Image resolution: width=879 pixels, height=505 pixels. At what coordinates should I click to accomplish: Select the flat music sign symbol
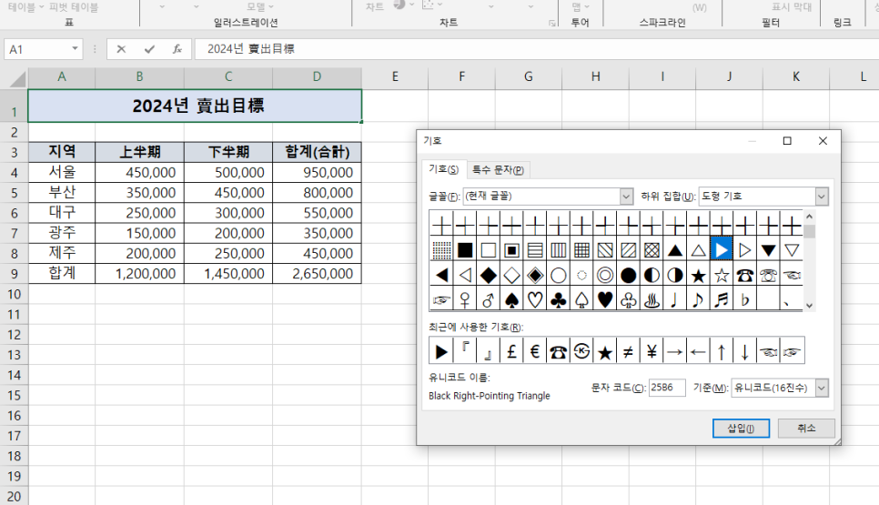[x=745, y=300]
